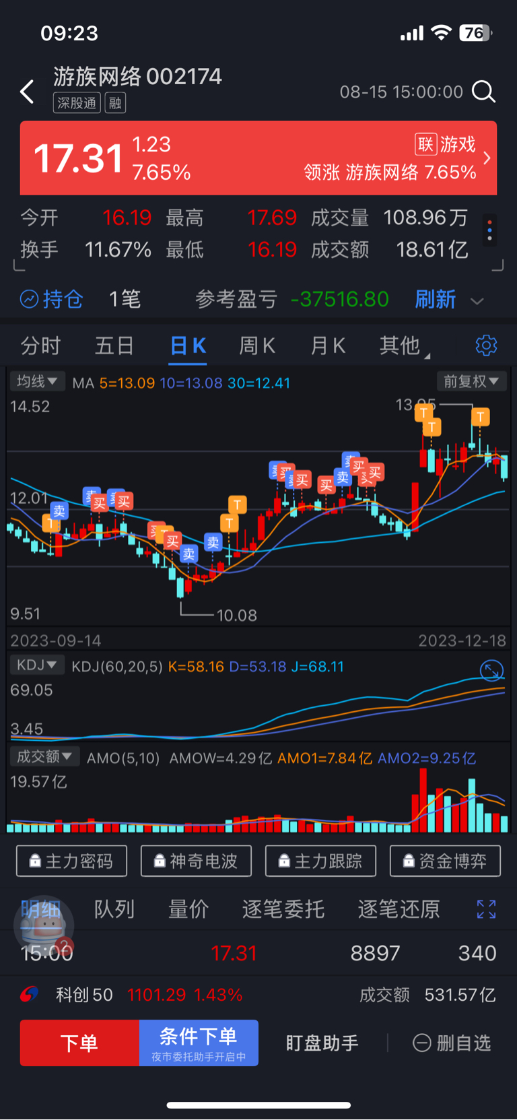This screenshot has height=1120, width=517.
Task: Open chart settings gear
Action: click(x=486, y=345)
